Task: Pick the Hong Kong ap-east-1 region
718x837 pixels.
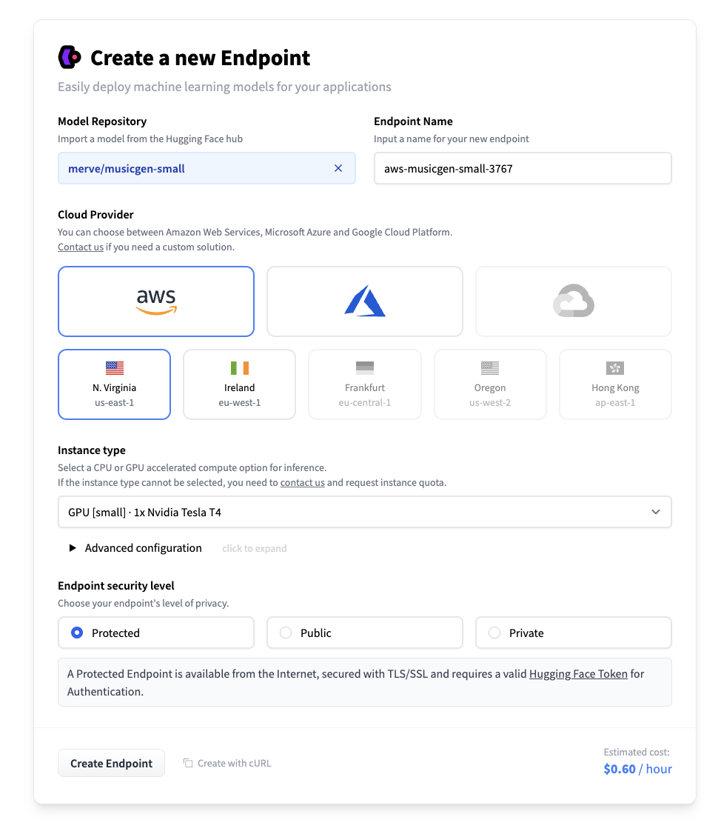Action: 615,384
